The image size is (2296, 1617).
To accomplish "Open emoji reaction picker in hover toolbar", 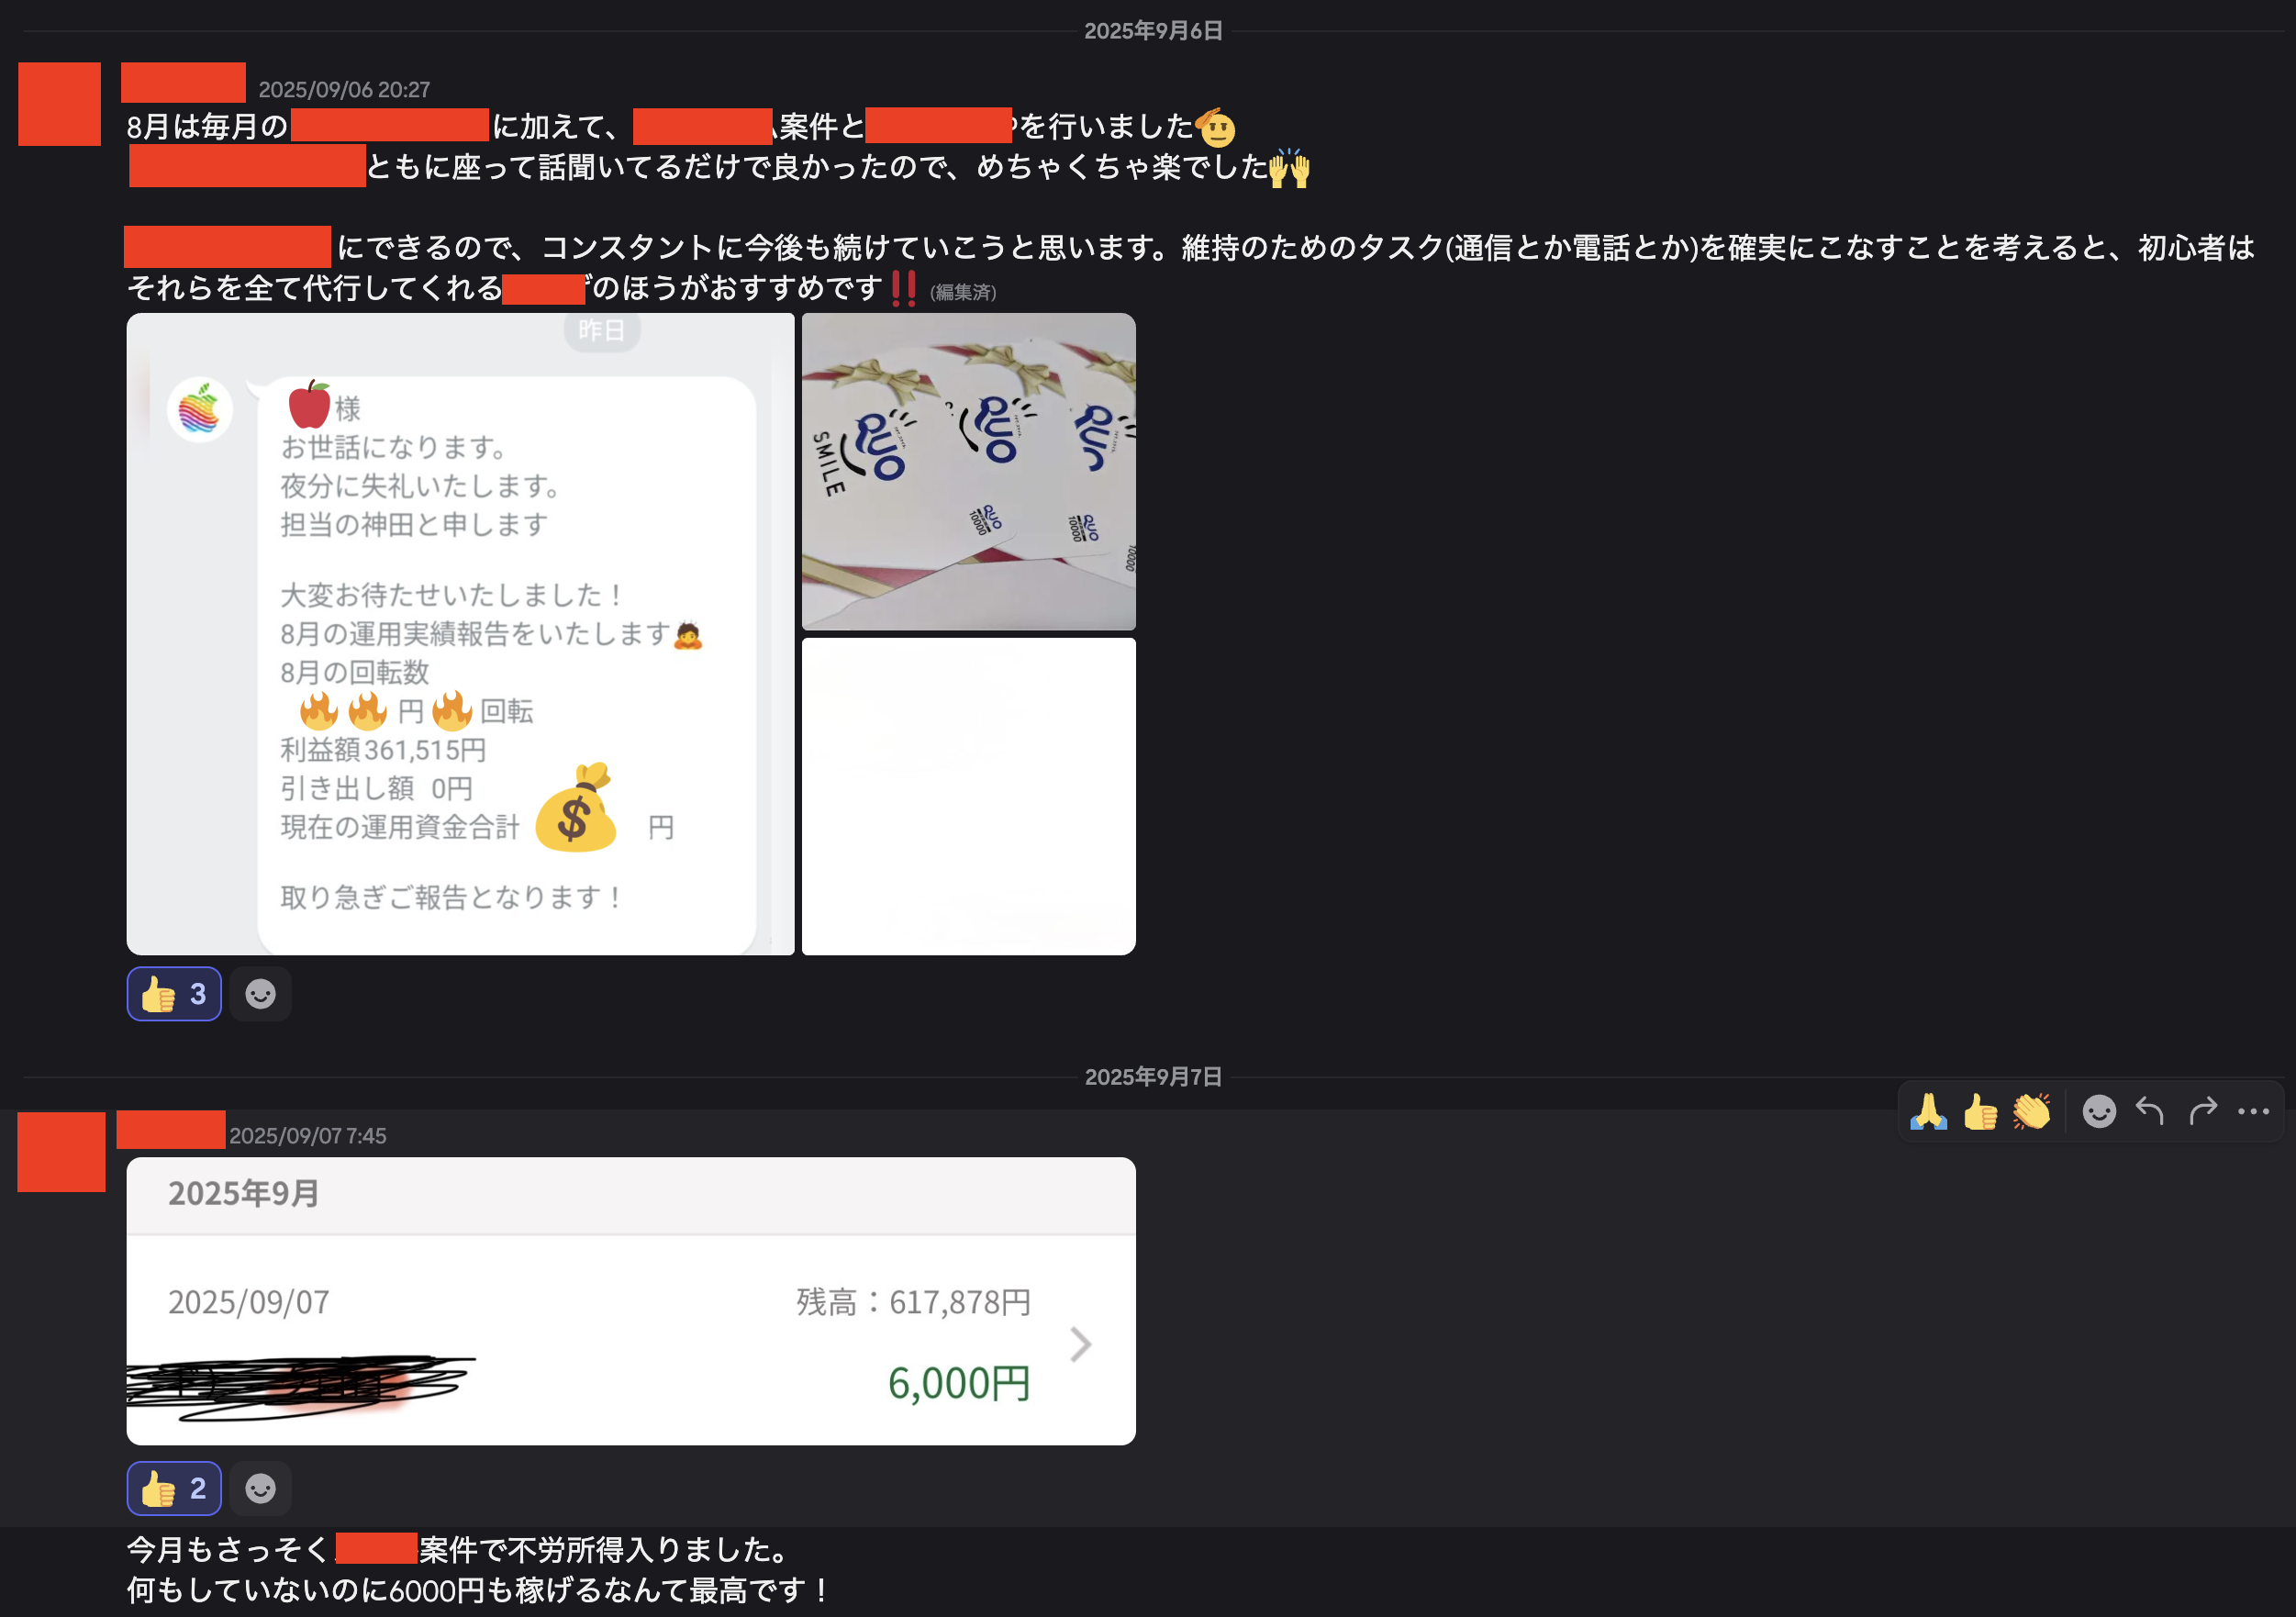I will coord(2099,1111).
